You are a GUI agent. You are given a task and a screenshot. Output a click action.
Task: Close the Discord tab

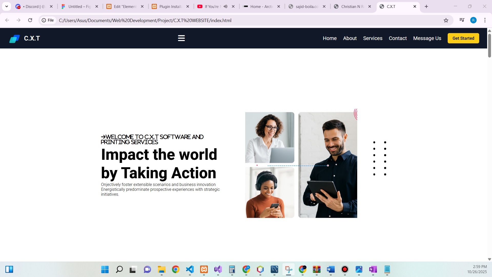click(51, 6)
